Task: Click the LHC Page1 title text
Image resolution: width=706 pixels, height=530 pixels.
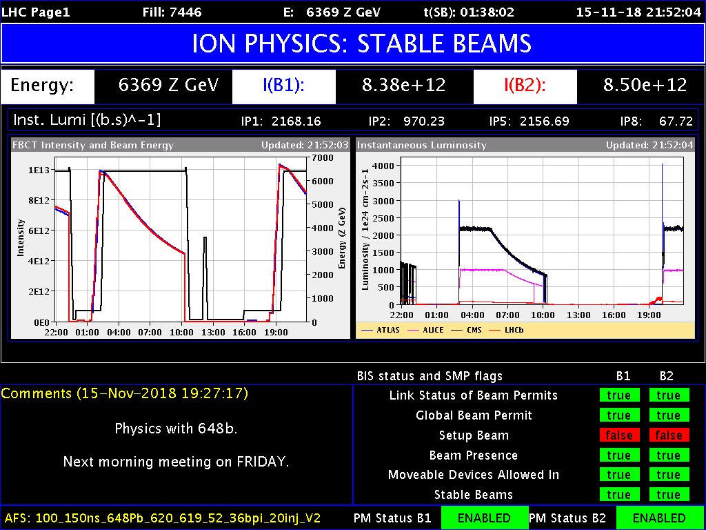Action: coord(36,12)
